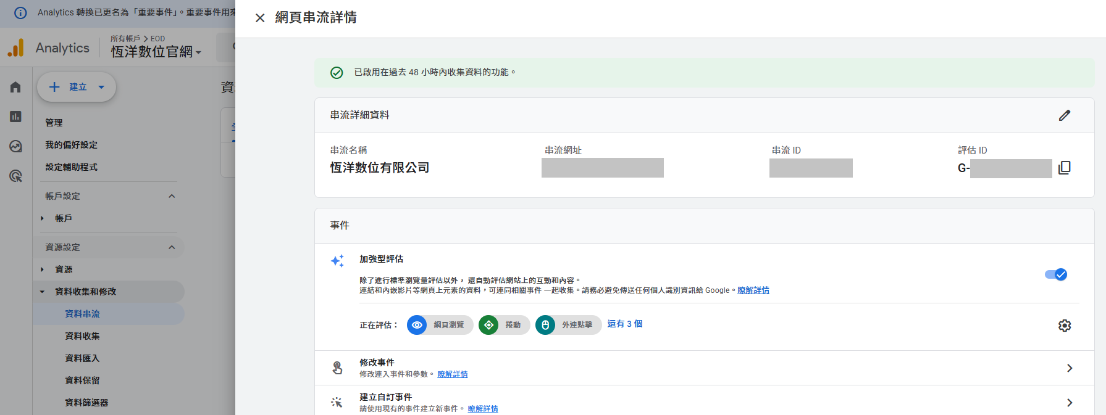This screenshot has height=415, width=1106.
Task: Click the 建立自訂事件 cursor icon
Action: click(x=337, y=402)
